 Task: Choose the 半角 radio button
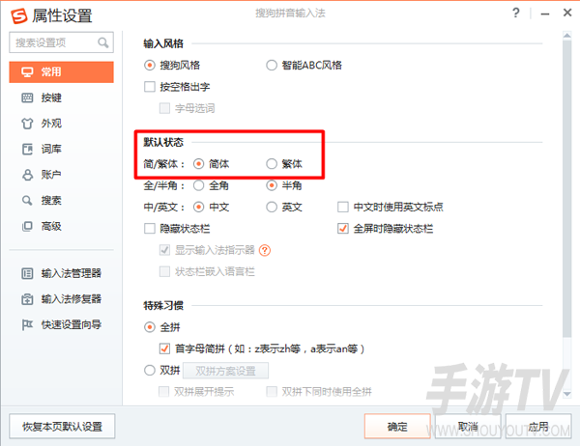[x=272, y=185]
